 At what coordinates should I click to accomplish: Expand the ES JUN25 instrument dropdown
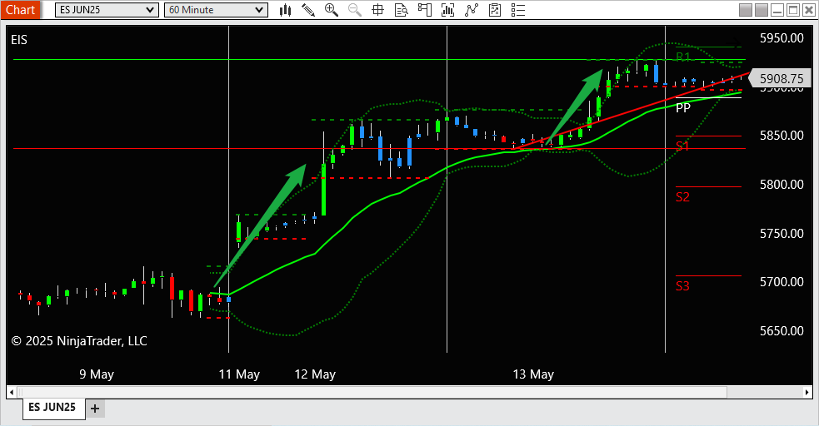click(107, 10)
